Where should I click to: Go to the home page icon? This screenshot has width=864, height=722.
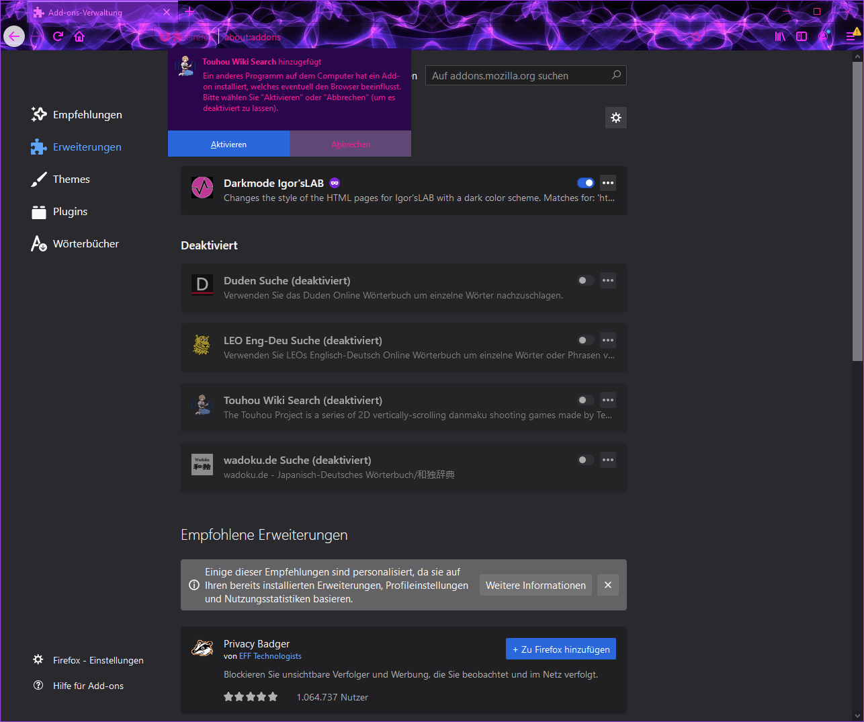(x=79, y=36)
